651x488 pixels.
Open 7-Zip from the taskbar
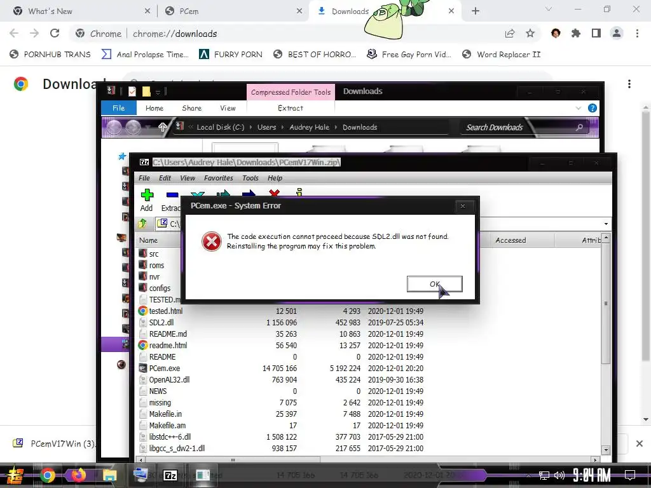(170, 475)
